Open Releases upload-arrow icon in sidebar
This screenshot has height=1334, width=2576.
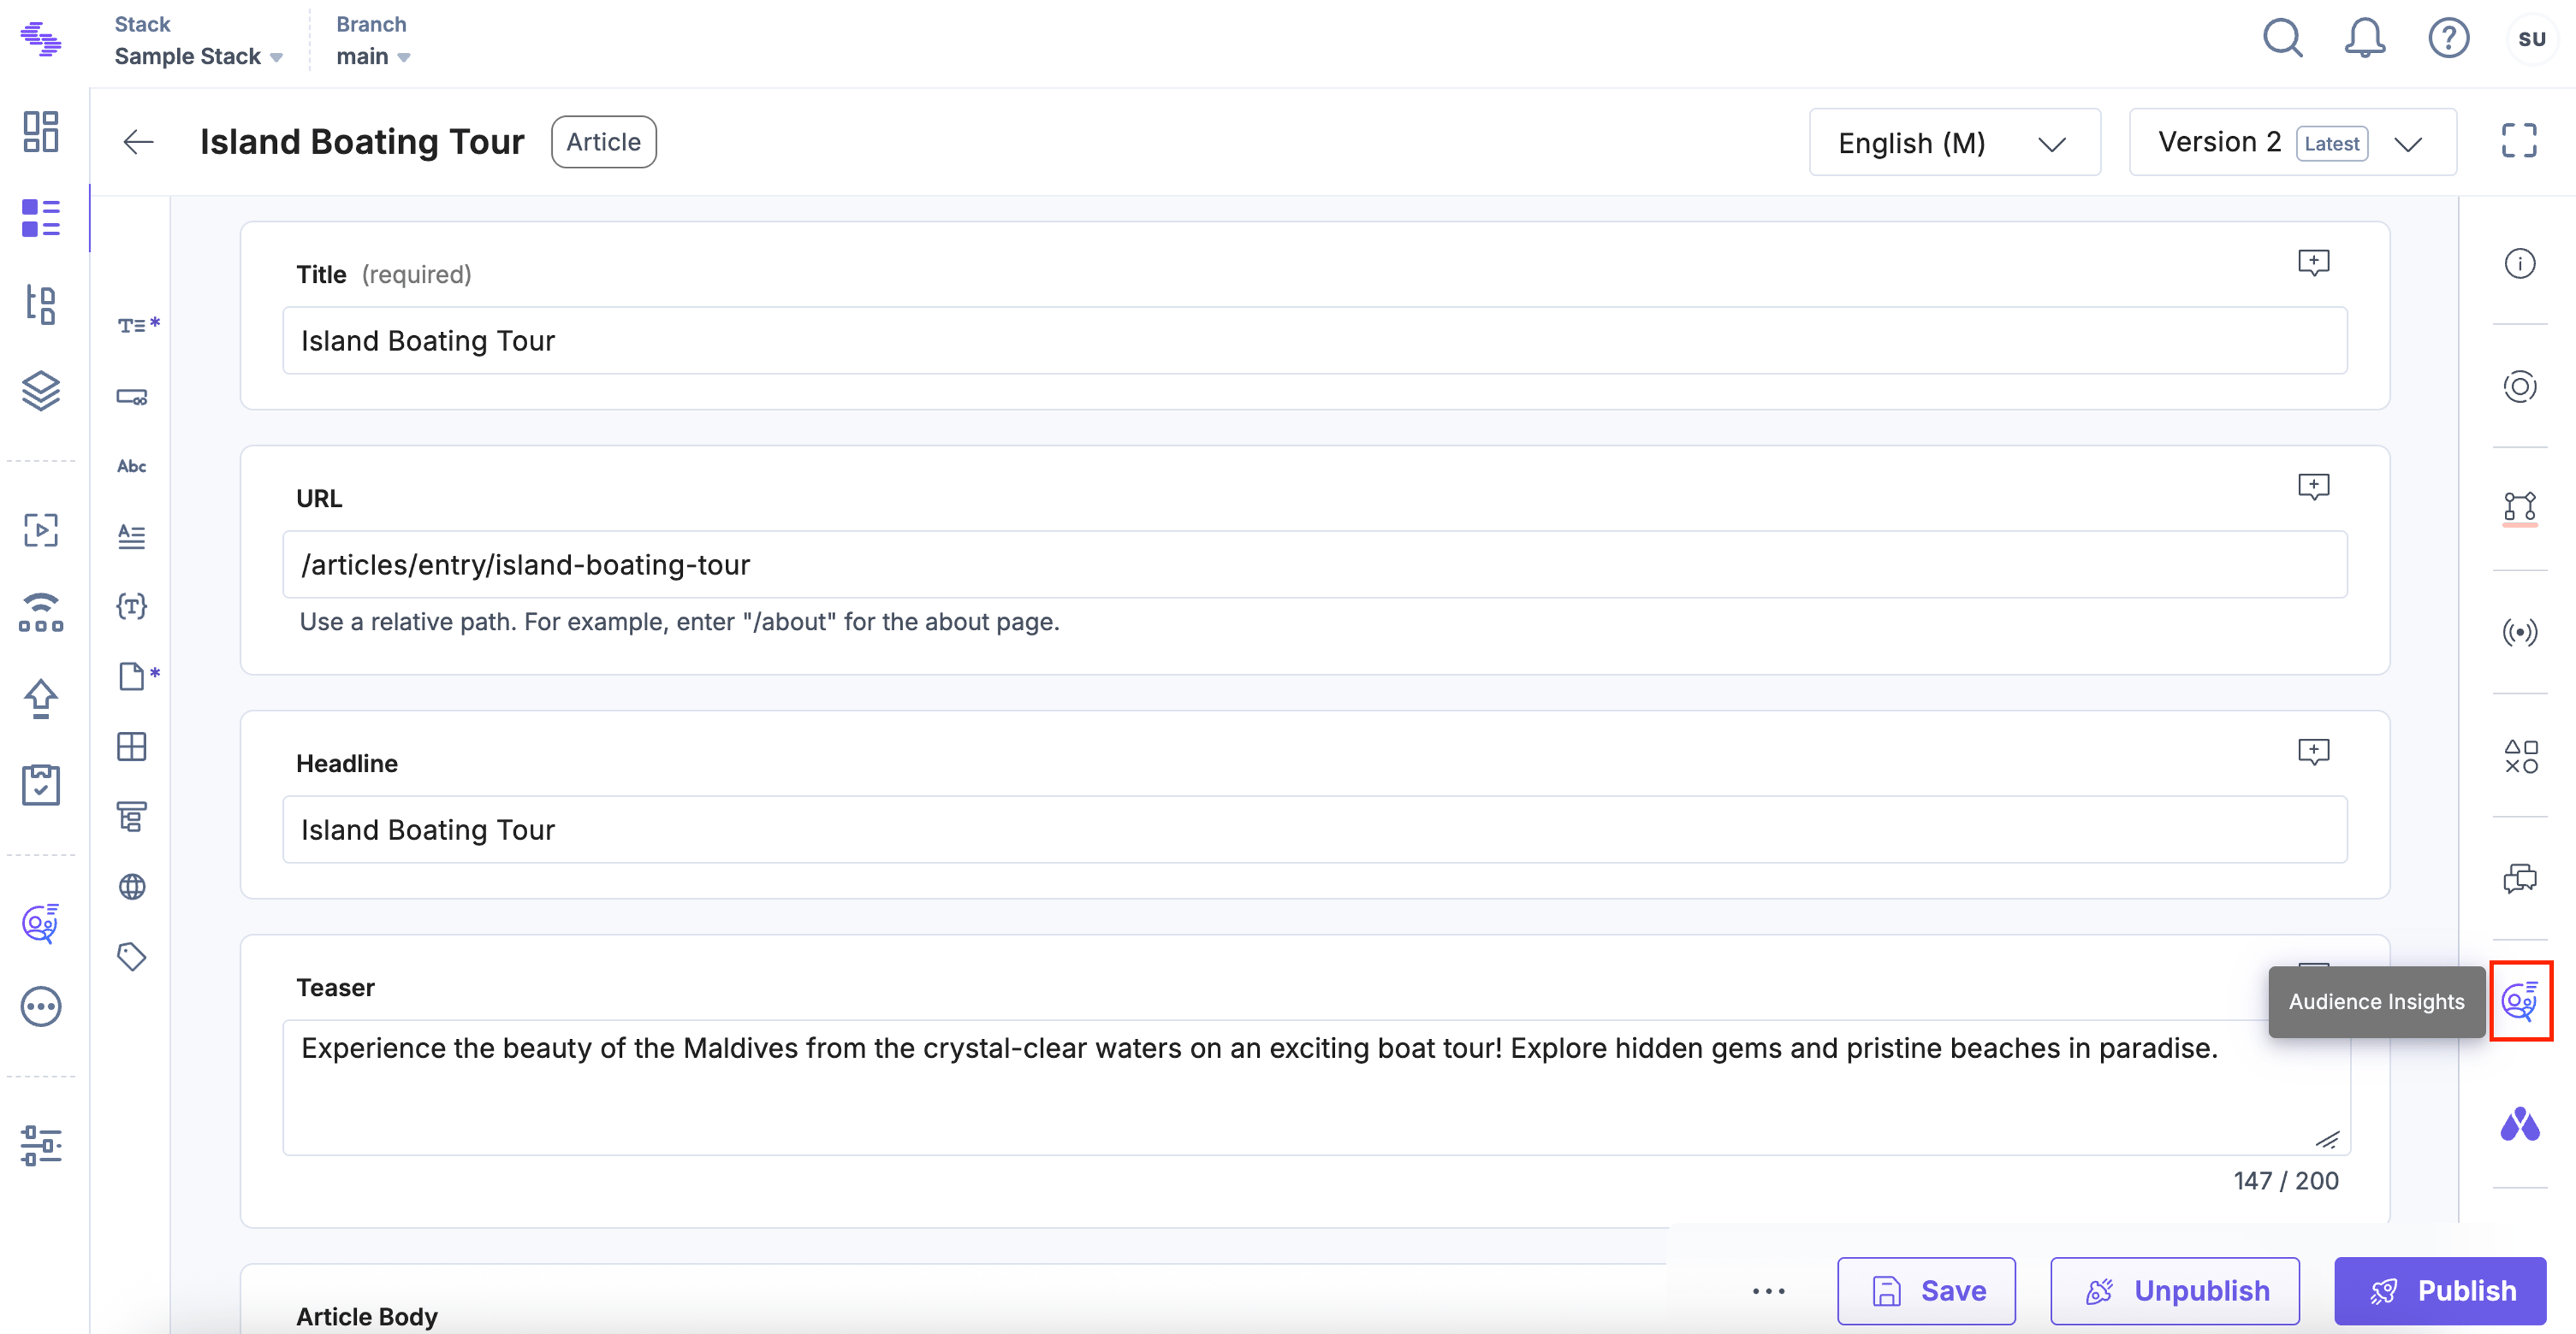41,699
